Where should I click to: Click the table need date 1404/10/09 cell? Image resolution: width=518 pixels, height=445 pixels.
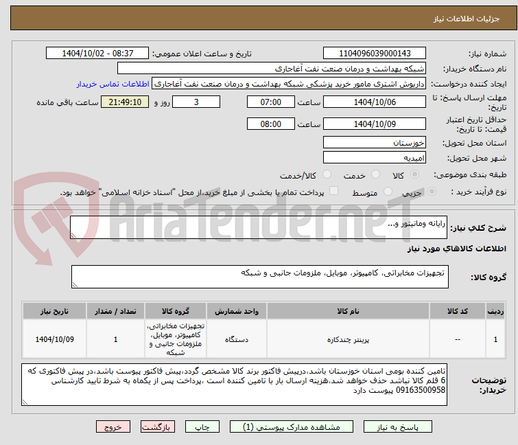tap(54, 339)
